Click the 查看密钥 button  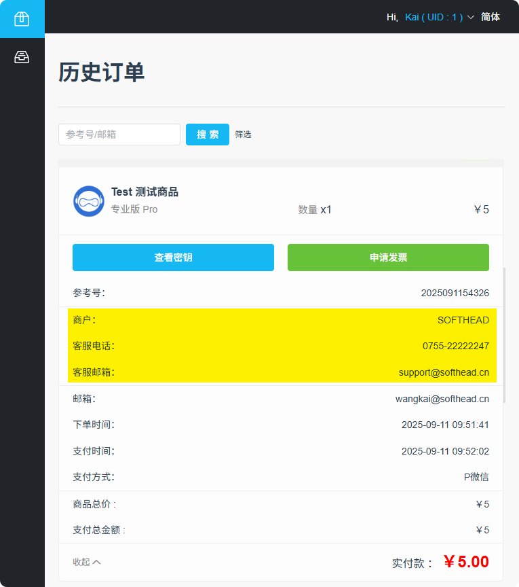[x=173, y=257]
